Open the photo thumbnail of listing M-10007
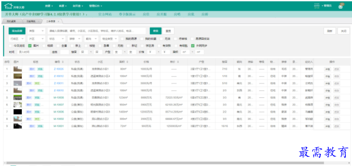352x166 pixels. point(17,104)
